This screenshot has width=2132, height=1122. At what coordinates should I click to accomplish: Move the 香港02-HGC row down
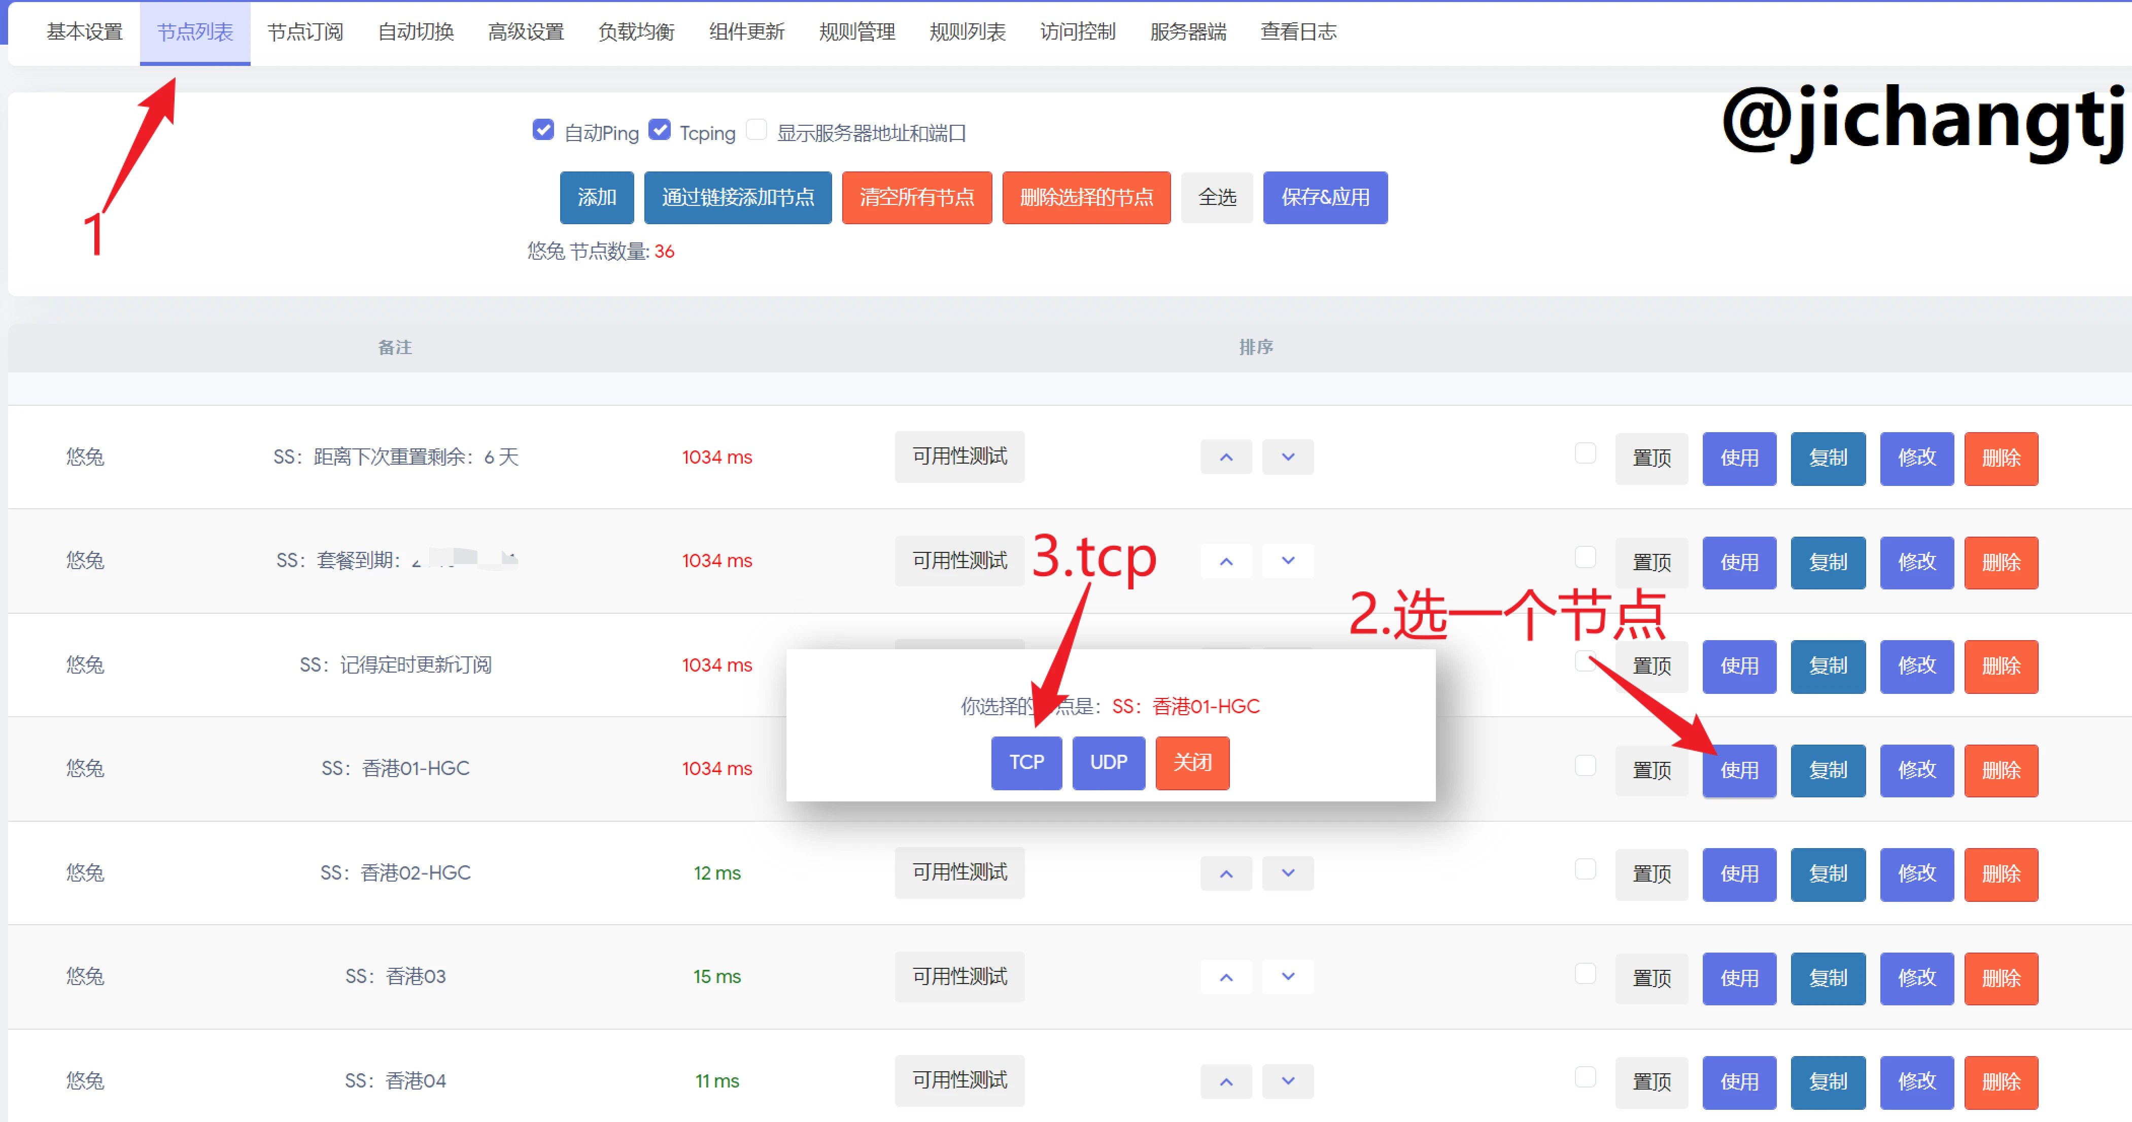click(x=1288, y=873)
